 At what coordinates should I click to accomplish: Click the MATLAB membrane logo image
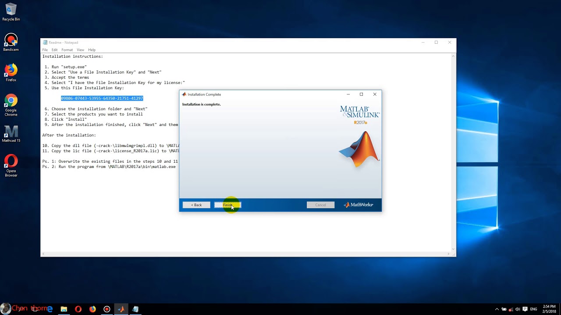click(x=359, y=149)
